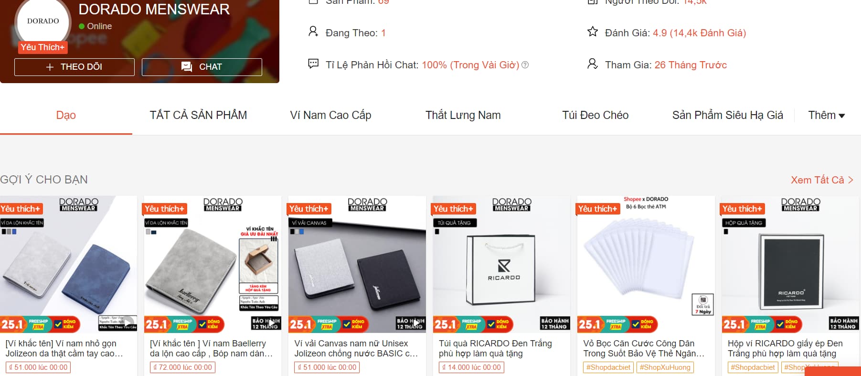Play video on the Jolizeon Canvas wallet thumbnail

[417, 322]
